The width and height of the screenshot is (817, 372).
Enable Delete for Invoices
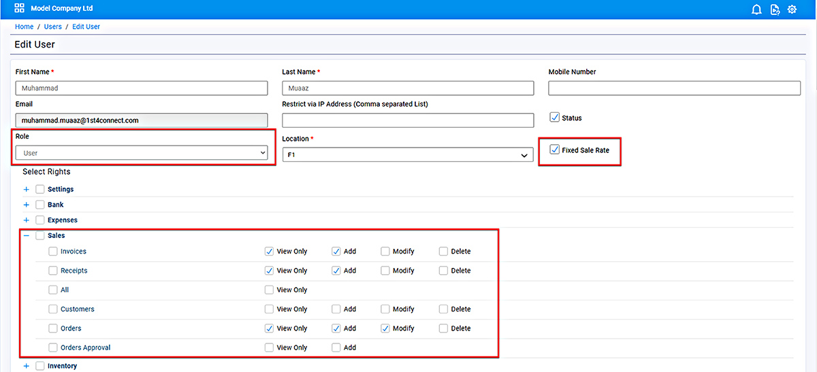coord(444,252)
